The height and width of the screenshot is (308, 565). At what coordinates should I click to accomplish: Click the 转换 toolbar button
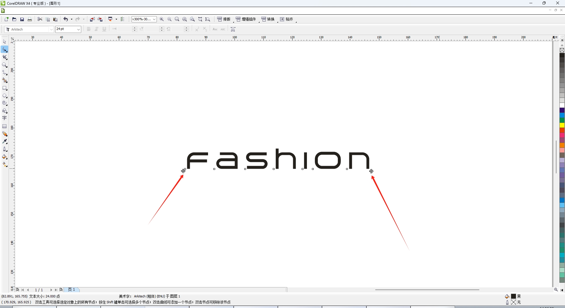pos(268,19)
